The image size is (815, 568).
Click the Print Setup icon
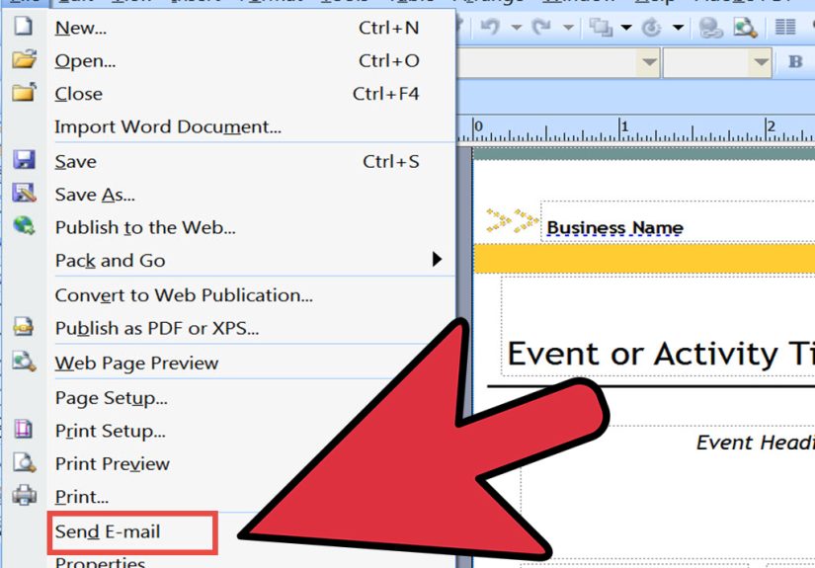coord(24,430)
